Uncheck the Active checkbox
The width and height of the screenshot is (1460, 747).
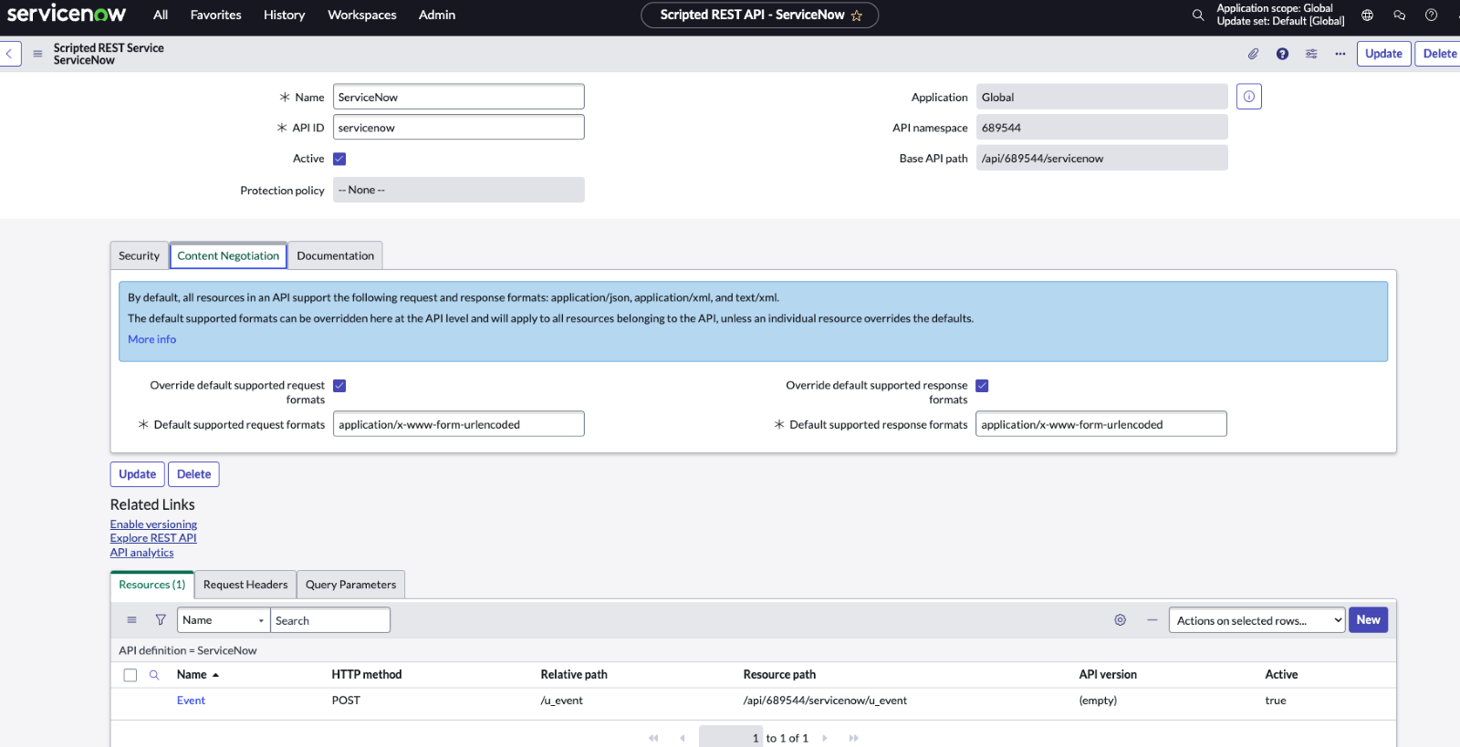click(x=339, y=159)
